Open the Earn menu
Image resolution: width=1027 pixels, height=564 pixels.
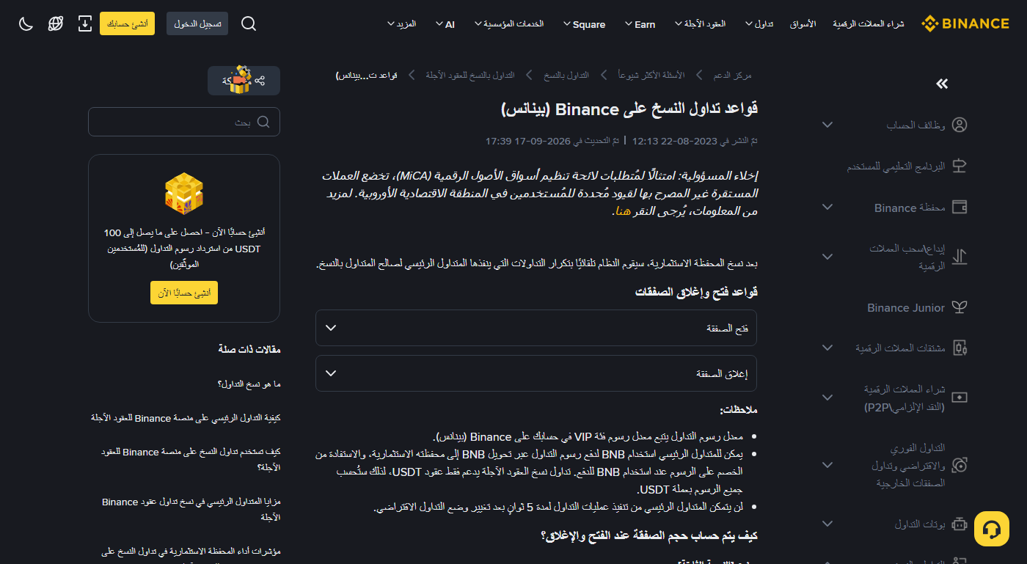coord(640,24)
